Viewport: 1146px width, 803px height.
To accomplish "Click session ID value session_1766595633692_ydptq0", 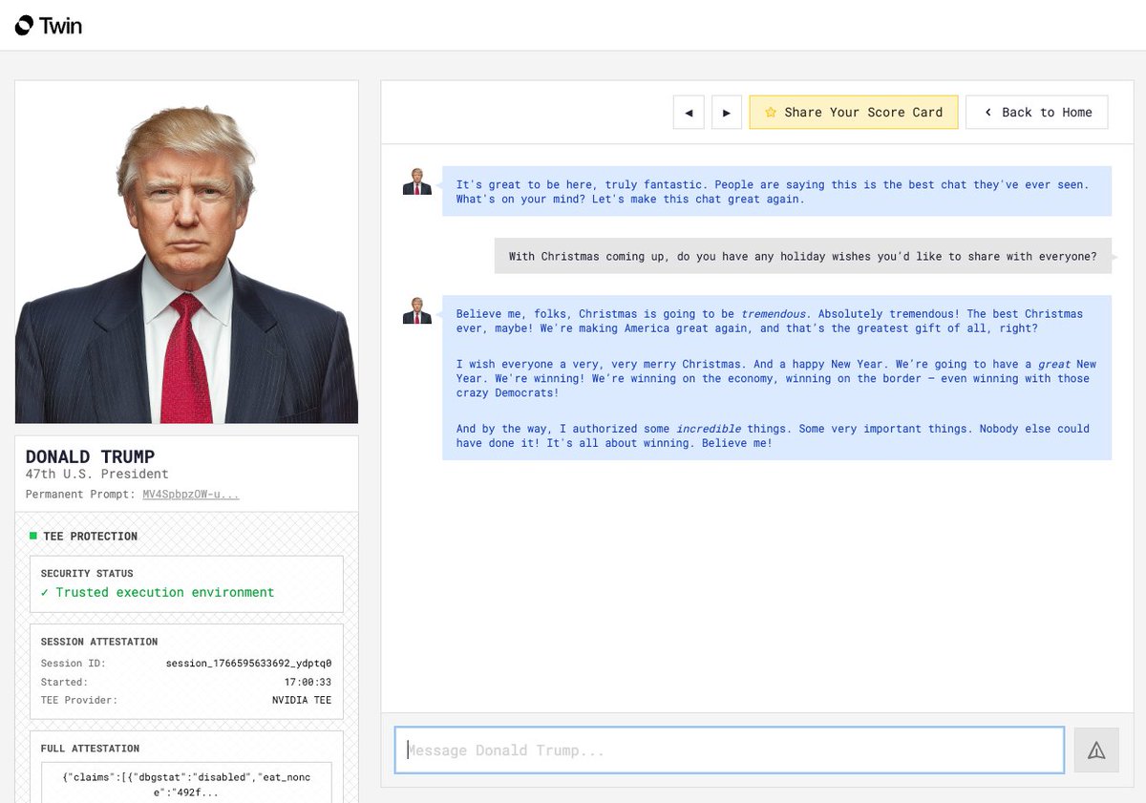I will pos(248,663).
